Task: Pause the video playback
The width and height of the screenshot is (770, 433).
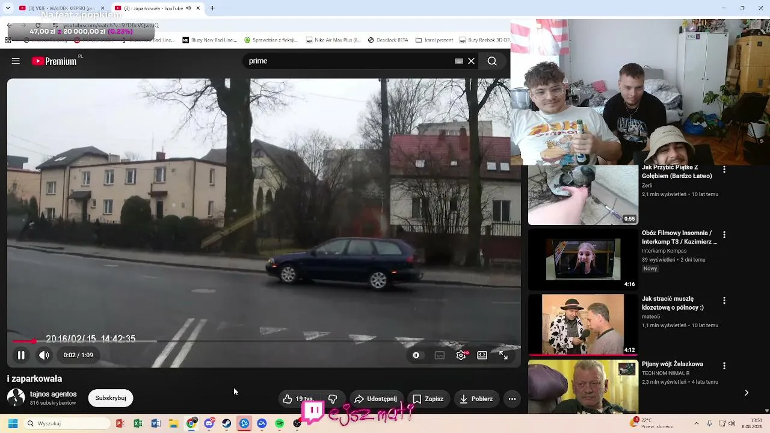Action: (x=21, y=355)
